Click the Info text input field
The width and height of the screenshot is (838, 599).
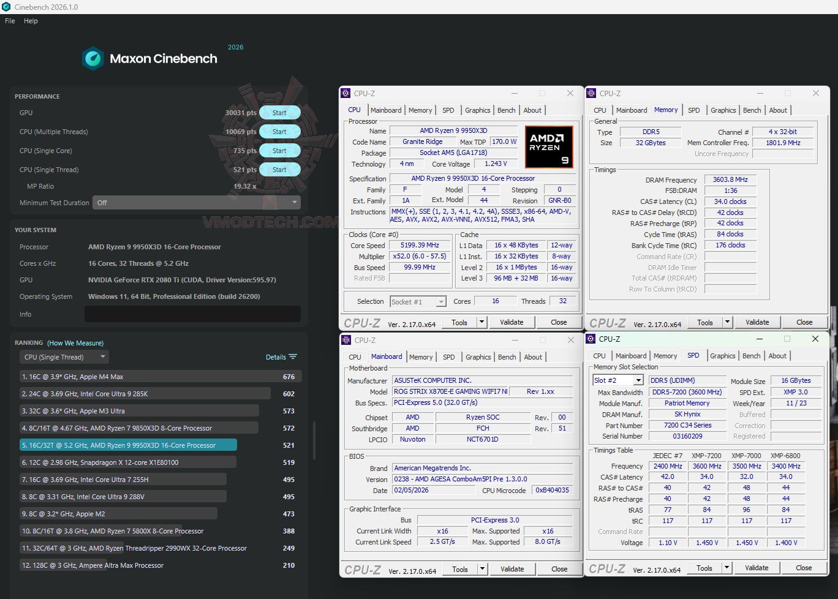tap(192, 314)
